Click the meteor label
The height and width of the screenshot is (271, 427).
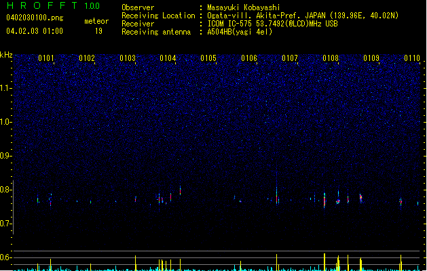(96, 21)
